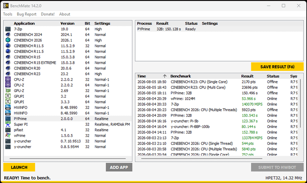Click the Super PI 'Realtime, RAMDisk PM' settings
The image size is (307, 183).
coord(112,125)
